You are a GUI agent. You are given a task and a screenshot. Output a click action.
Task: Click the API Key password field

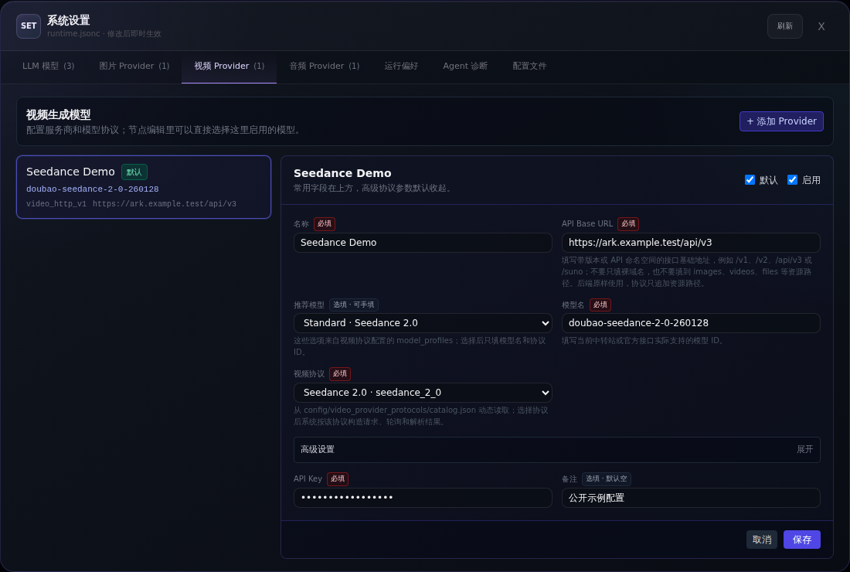pyautogui.click(x=423, y=498)
